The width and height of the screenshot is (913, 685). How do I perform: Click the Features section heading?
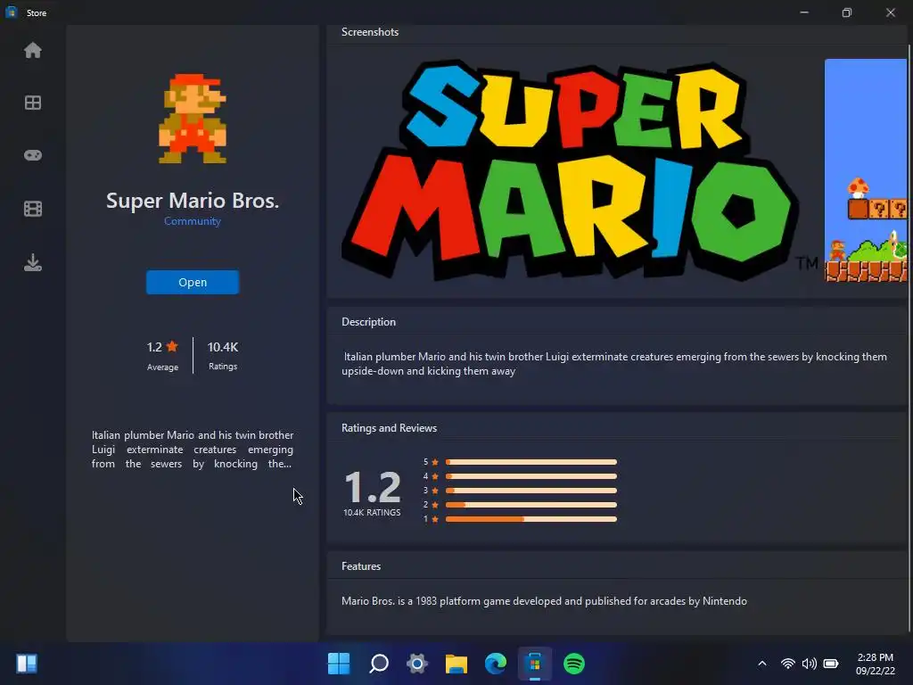pyautogui.click(x=361, y=566)
